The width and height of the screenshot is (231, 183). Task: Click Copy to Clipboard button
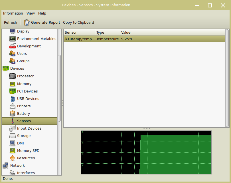click(78, 23)
